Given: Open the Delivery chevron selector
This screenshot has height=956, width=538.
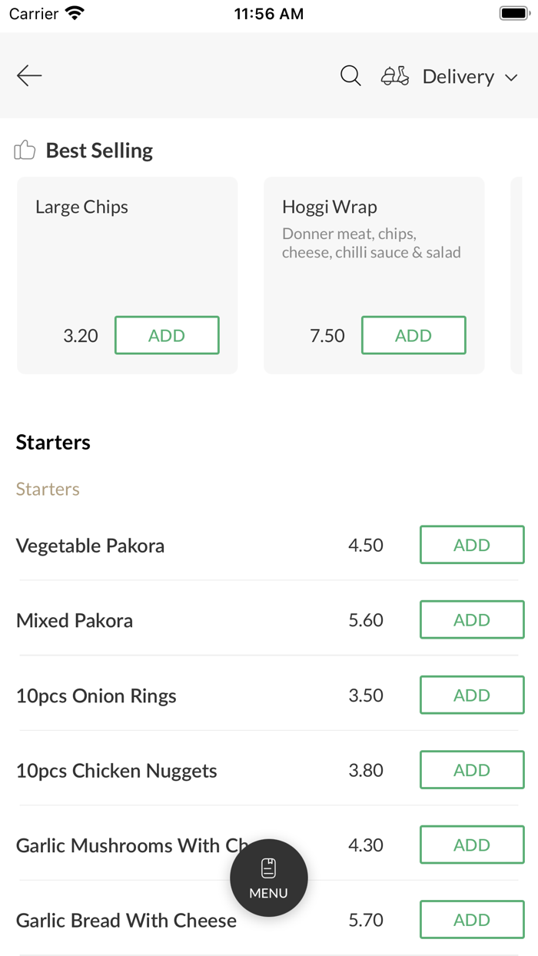Looking at the screenshot, I should tap(511, 77).
